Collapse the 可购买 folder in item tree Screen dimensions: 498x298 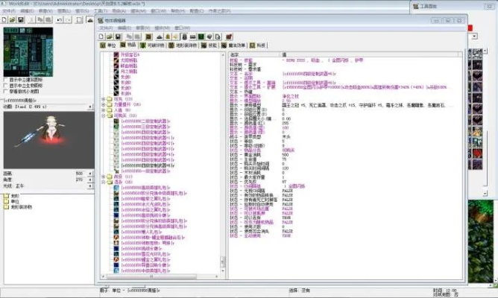pos(102,115)
